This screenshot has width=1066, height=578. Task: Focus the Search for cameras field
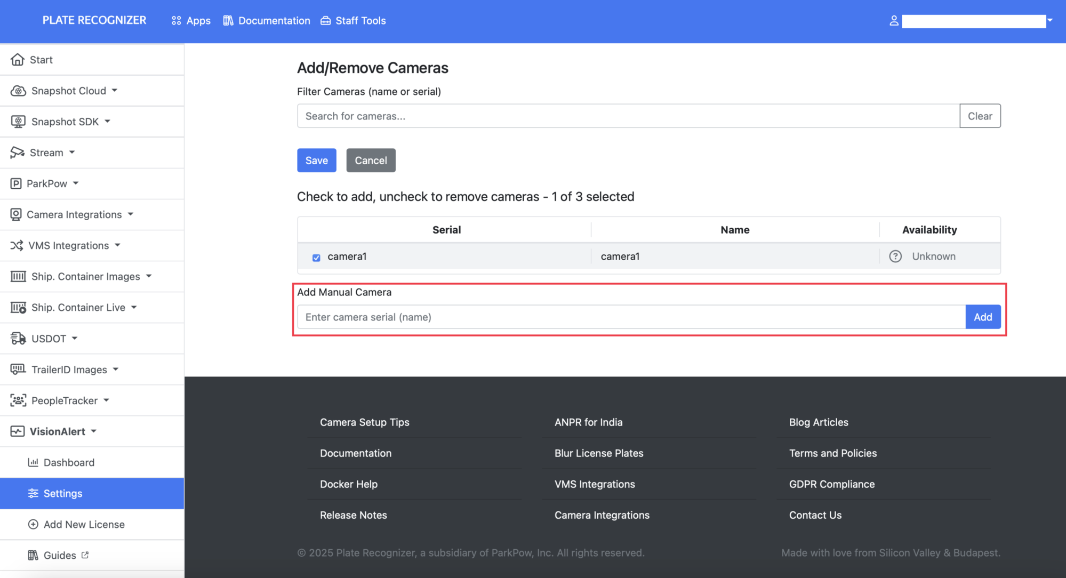click(628, 116)
